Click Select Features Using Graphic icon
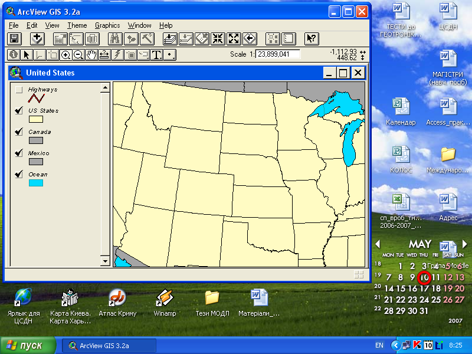This screenshot has height=354, width=472. tap(273, 39)
